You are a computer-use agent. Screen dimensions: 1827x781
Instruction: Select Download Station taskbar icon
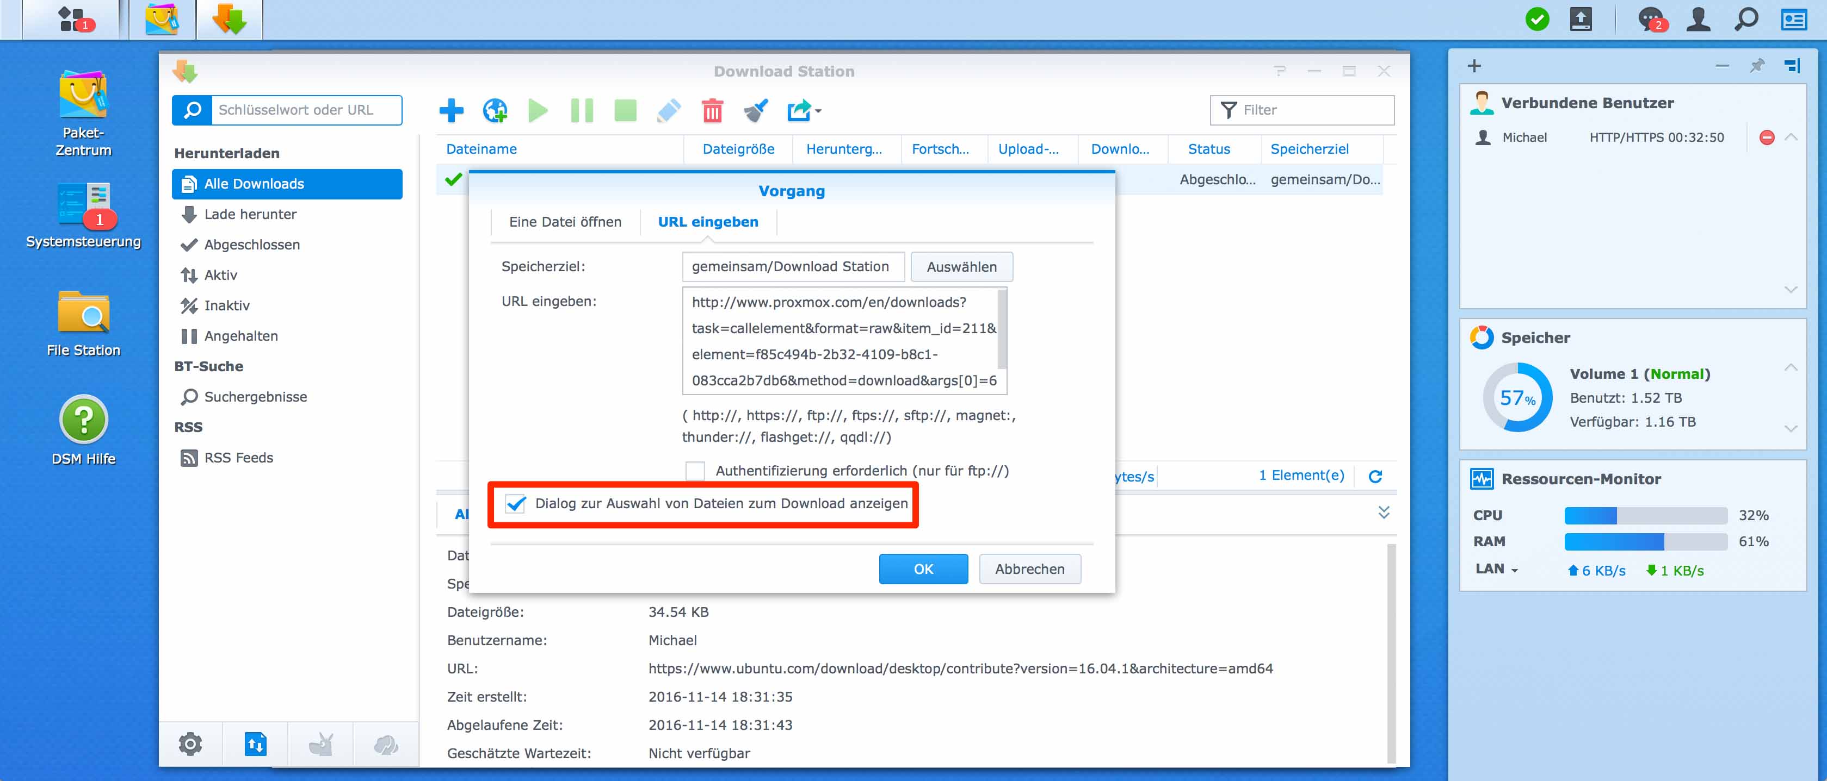pyautogui.click(x=229, y=19)
